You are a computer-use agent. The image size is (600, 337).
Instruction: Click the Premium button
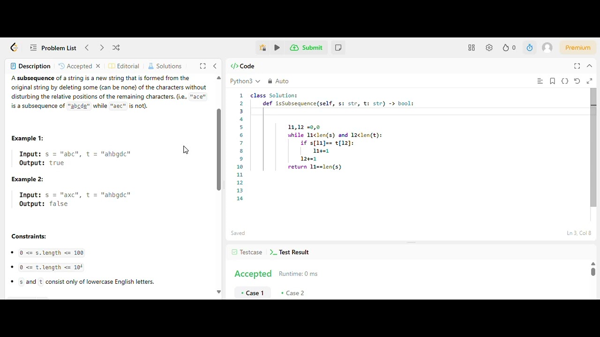point(578,48)
